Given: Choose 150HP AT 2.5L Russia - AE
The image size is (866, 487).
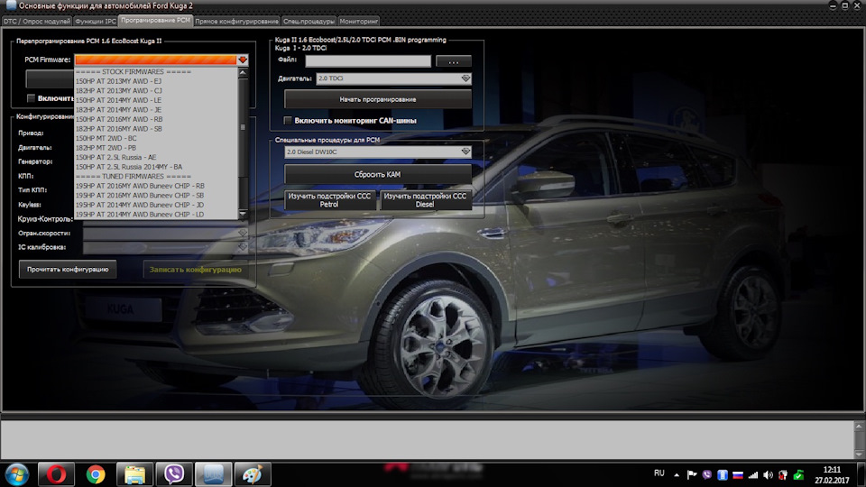Looking at the screenshot, I should click(x=156, y=157).
